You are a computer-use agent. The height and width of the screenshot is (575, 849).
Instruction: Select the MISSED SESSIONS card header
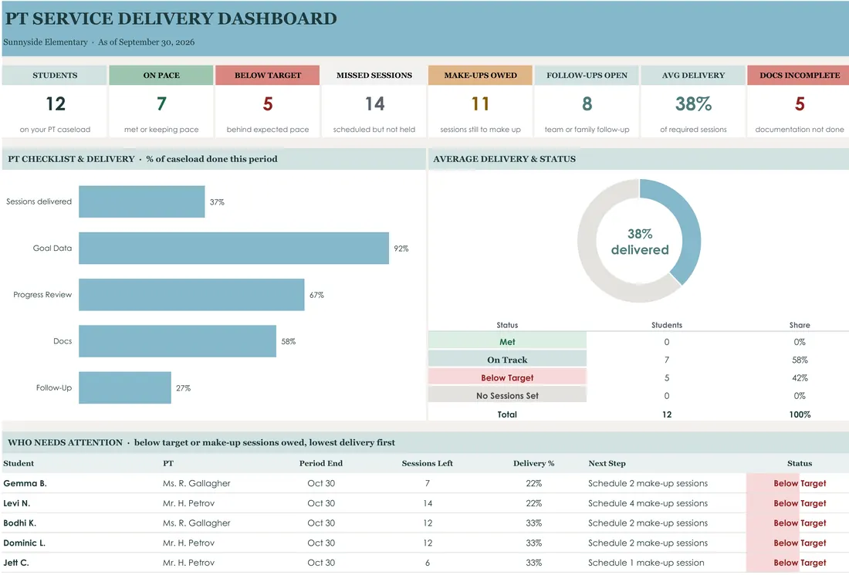point(374,76)
